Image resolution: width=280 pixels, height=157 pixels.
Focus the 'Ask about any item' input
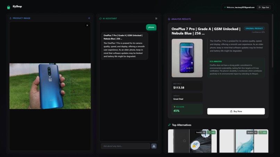125,146
